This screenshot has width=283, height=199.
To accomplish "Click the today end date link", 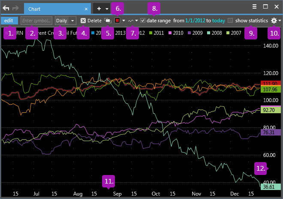I will pos(219,20).
